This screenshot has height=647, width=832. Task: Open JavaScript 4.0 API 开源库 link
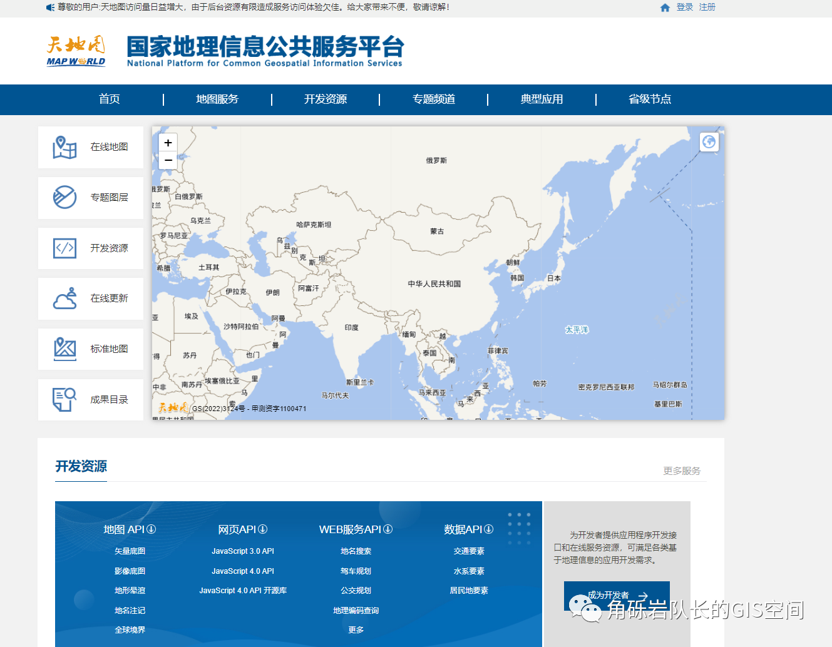click(x=243, y=591)
